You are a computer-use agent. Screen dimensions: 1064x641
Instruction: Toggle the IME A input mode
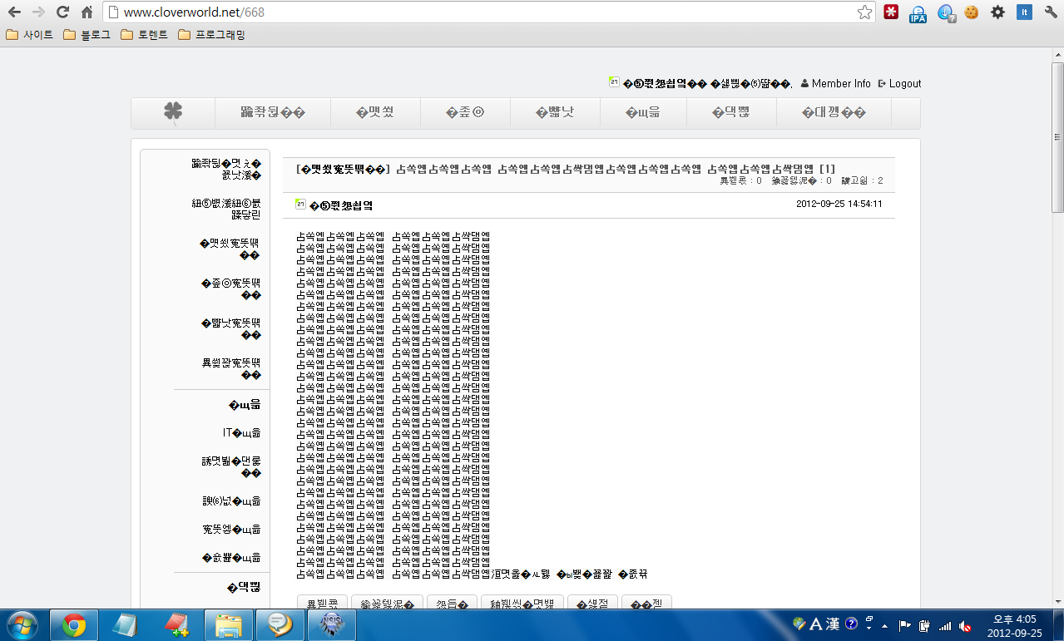[816, 624]
